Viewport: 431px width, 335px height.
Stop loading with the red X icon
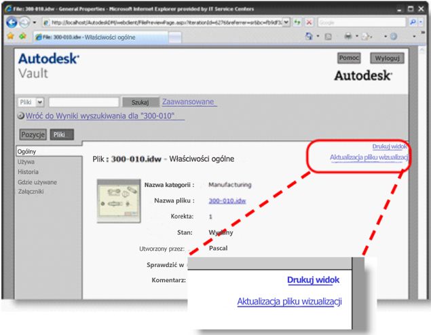pyautogui.click(x=309, y=22)
